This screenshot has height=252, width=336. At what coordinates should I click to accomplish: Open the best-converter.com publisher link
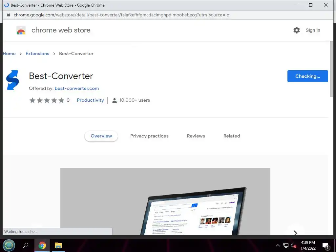(x=77, y=88)
